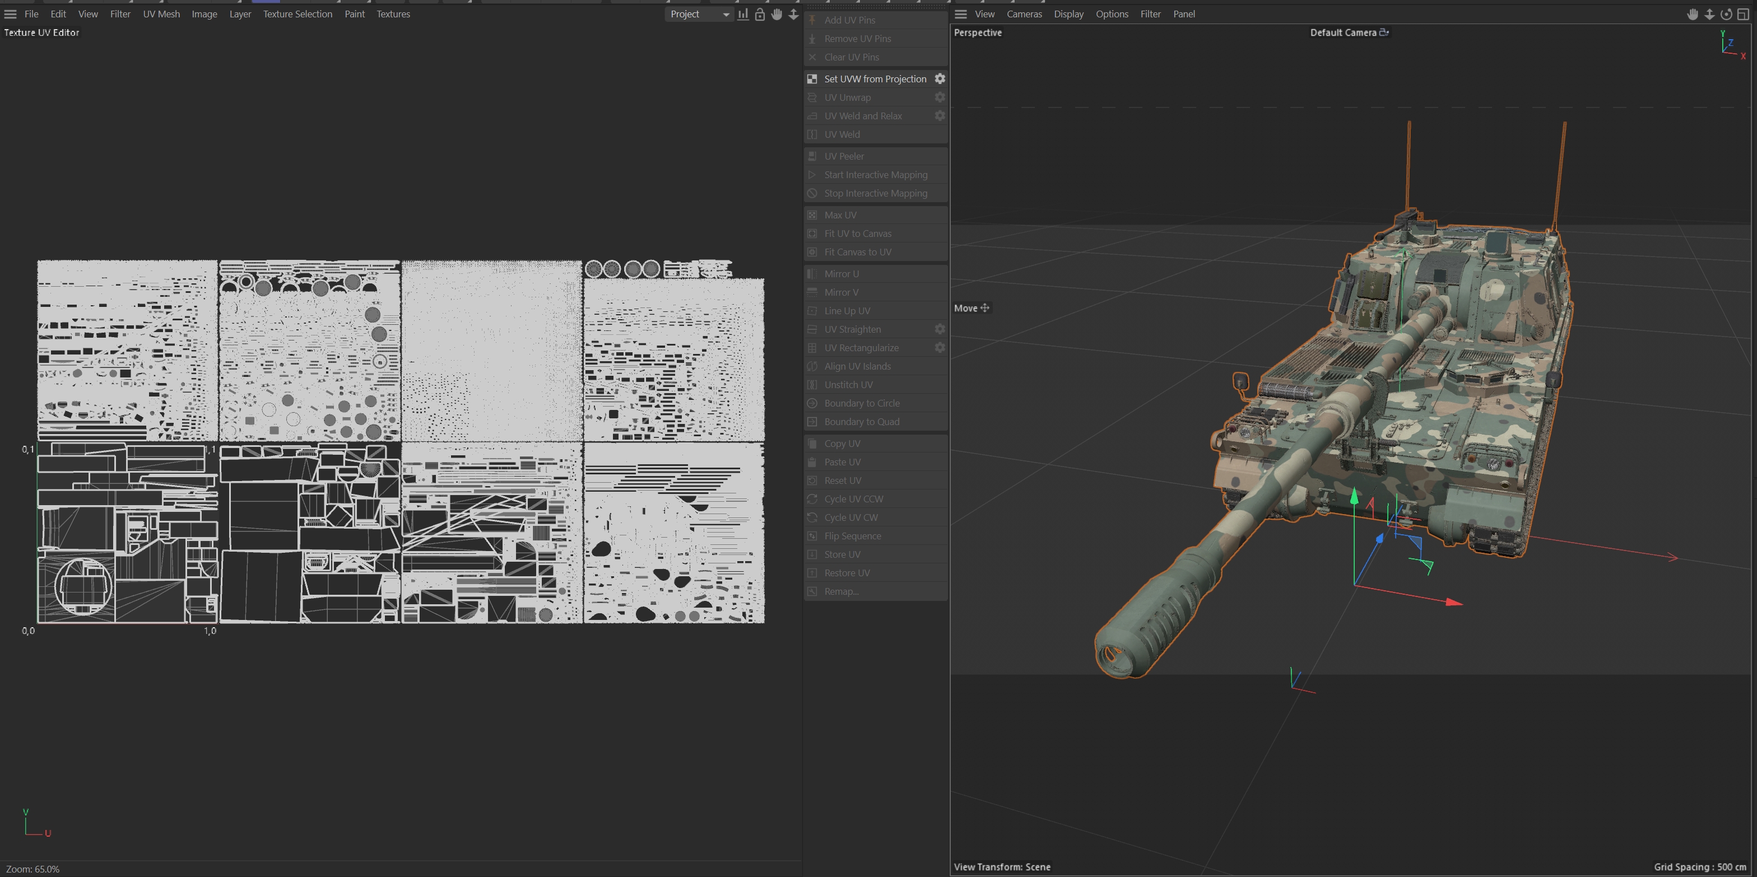Open Set UVW from Projection settings gear
The image size is (1757, 877).
pyautogui.click(x=939, y=79)
